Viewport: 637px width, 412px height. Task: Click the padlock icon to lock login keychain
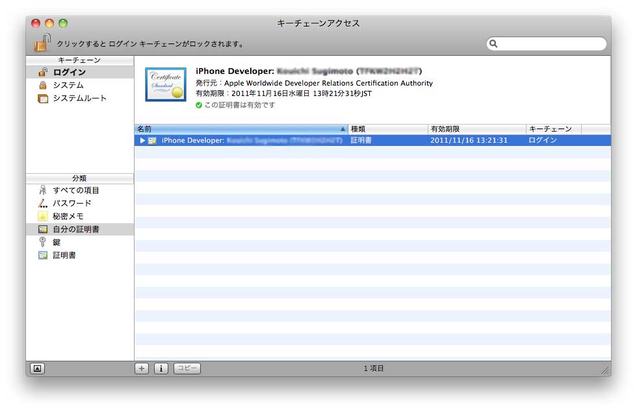coord(42,43)
